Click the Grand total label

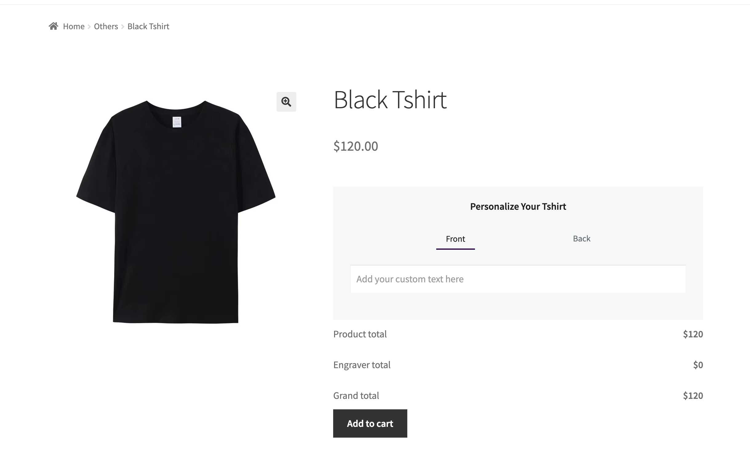tap(356, 395)
